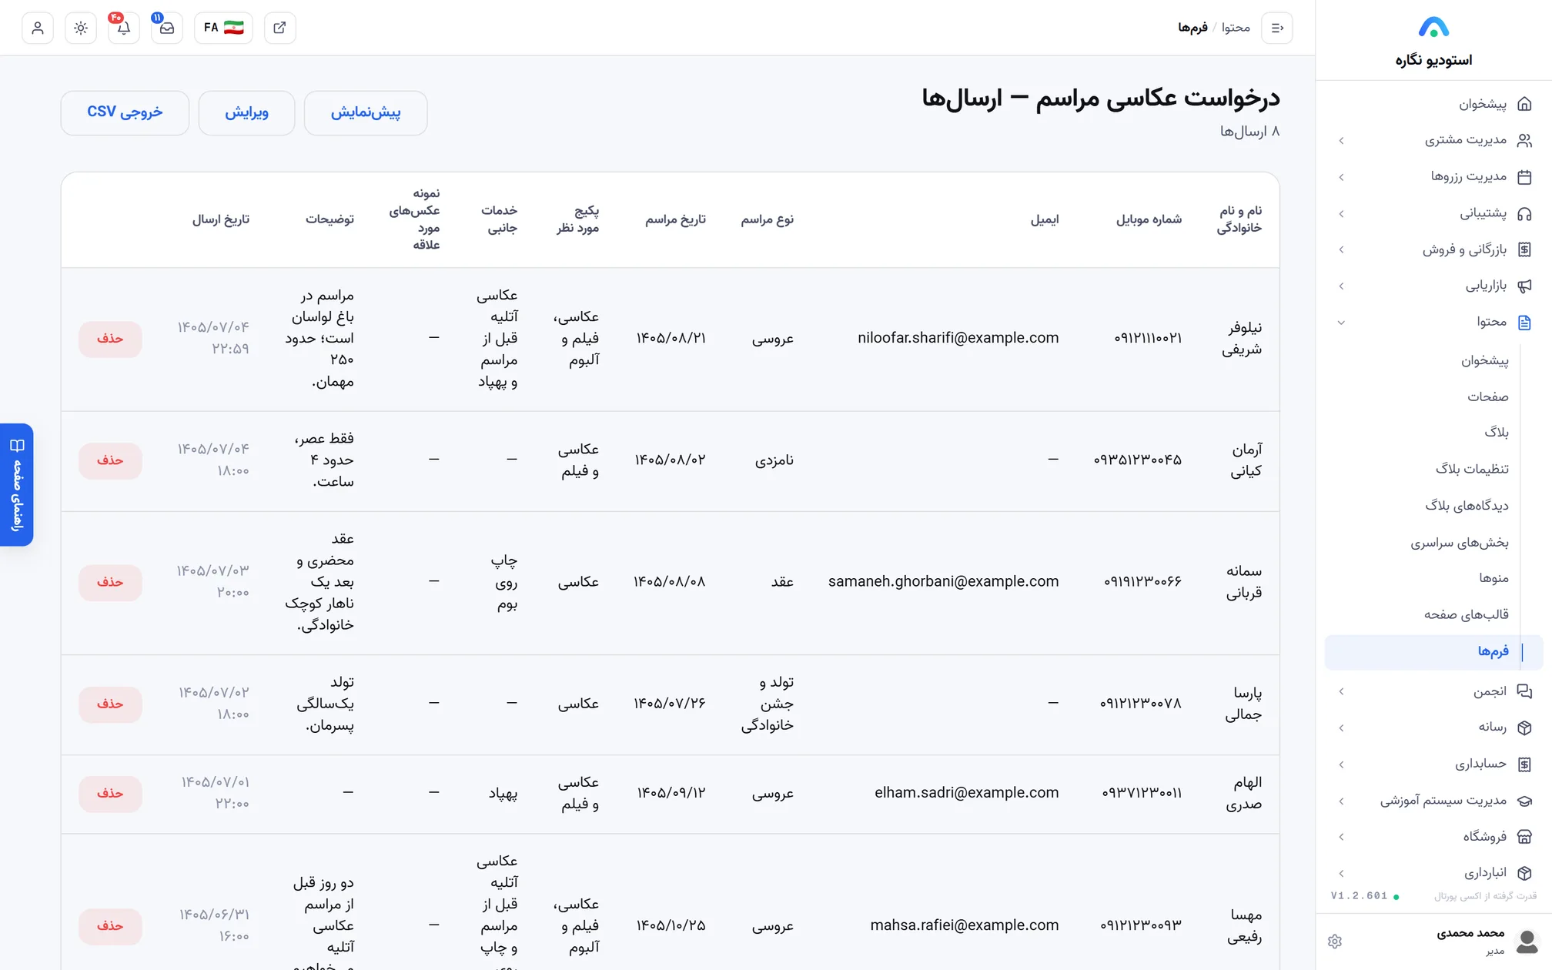
Task: Click the فروشگاه store icon
Action: [1524, 837]
